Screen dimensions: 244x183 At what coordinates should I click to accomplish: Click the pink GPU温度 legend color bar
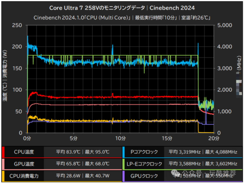(3, 164)
